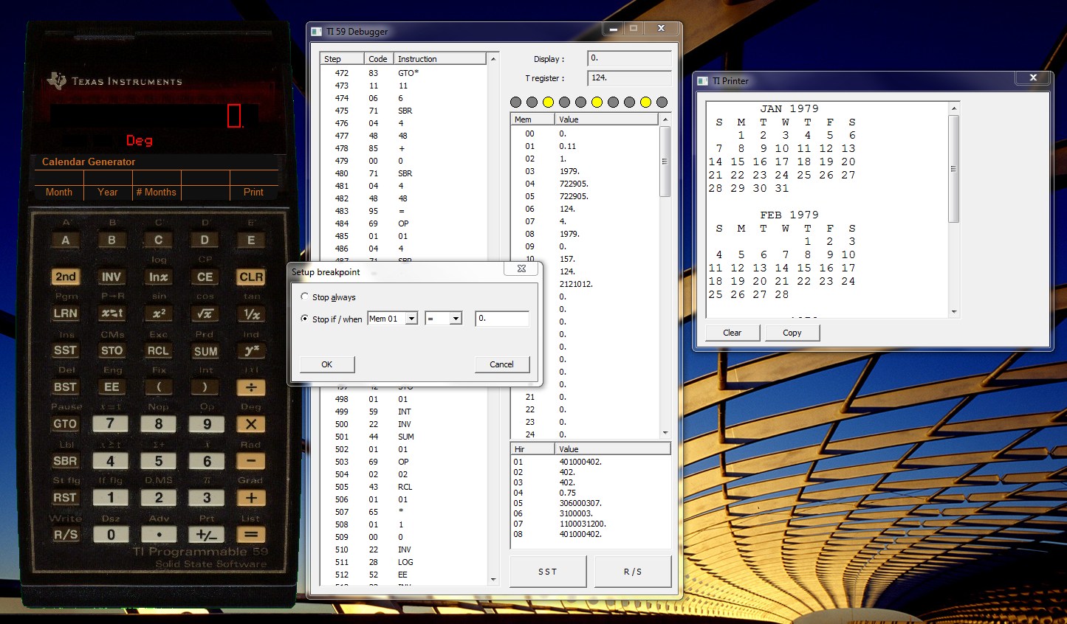1067x624 pixels.
Task: Toggle the last flag indicator circle
Action: tap(662, 102)
